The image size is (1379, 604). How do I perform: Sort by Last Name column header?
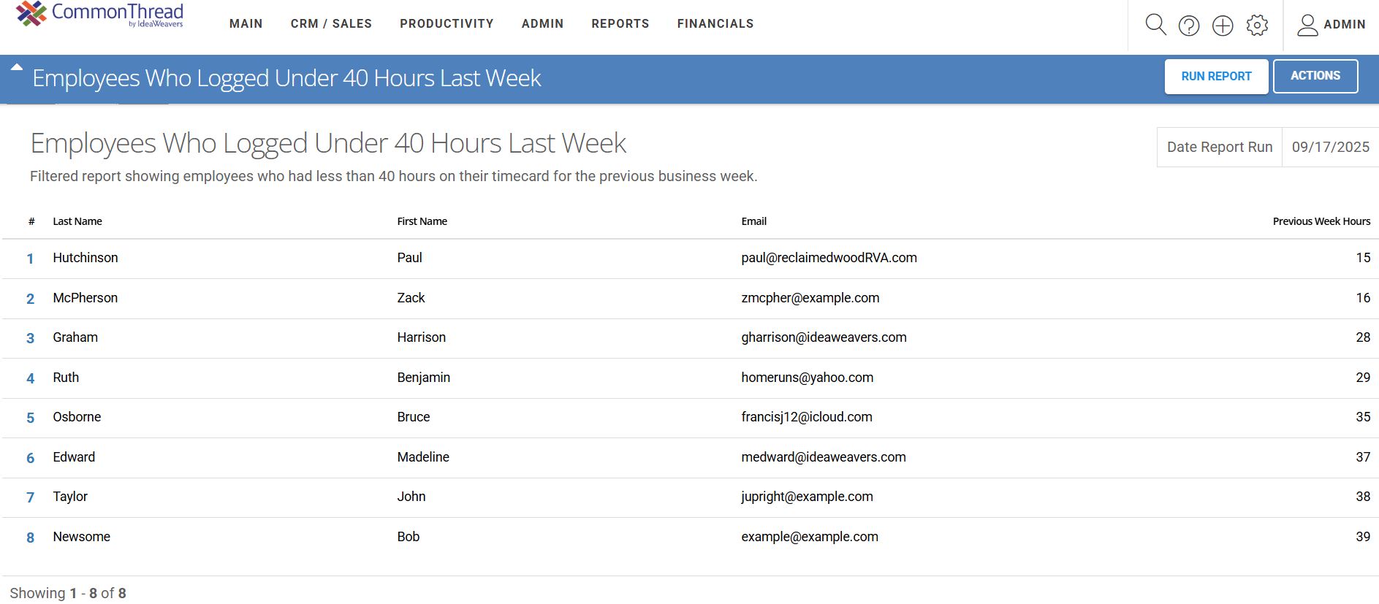(77, 221)
